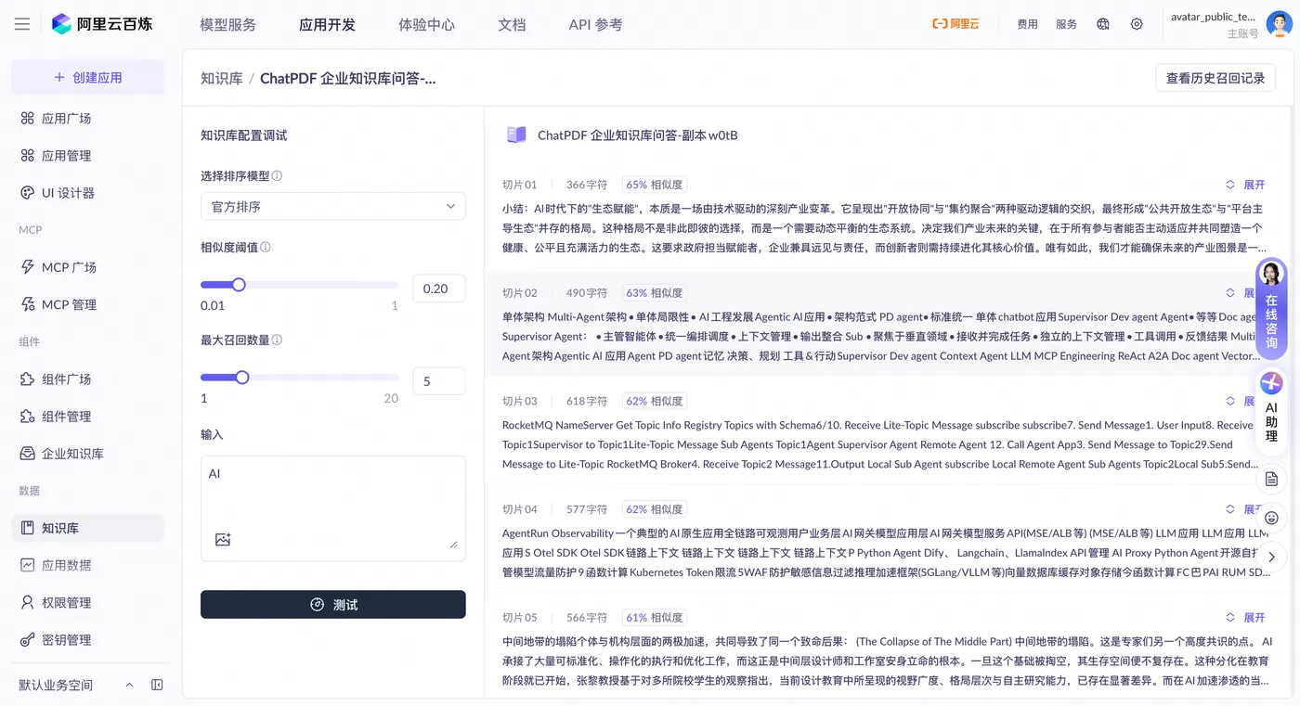
Task: Open the 官方排序 ranking model dropdown
Action: 332,206
